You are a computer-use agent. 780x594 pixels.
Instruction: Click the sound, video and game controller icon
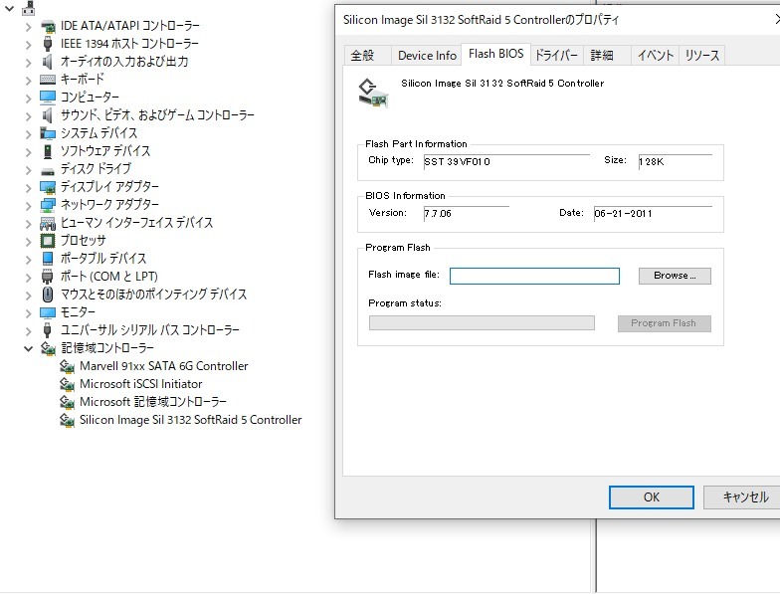(x=48, y=115)
